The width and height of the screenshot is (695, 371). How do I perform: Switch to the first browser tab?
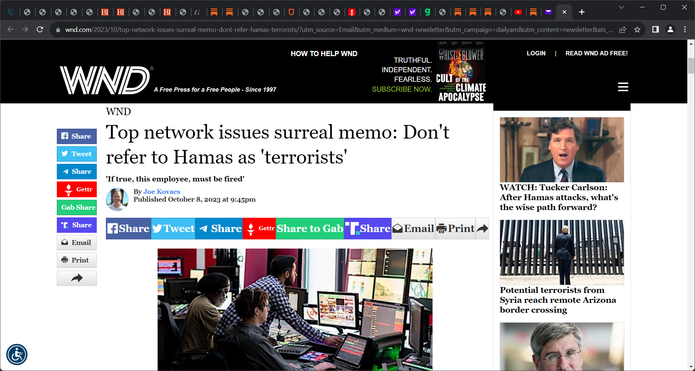(11, 12)
